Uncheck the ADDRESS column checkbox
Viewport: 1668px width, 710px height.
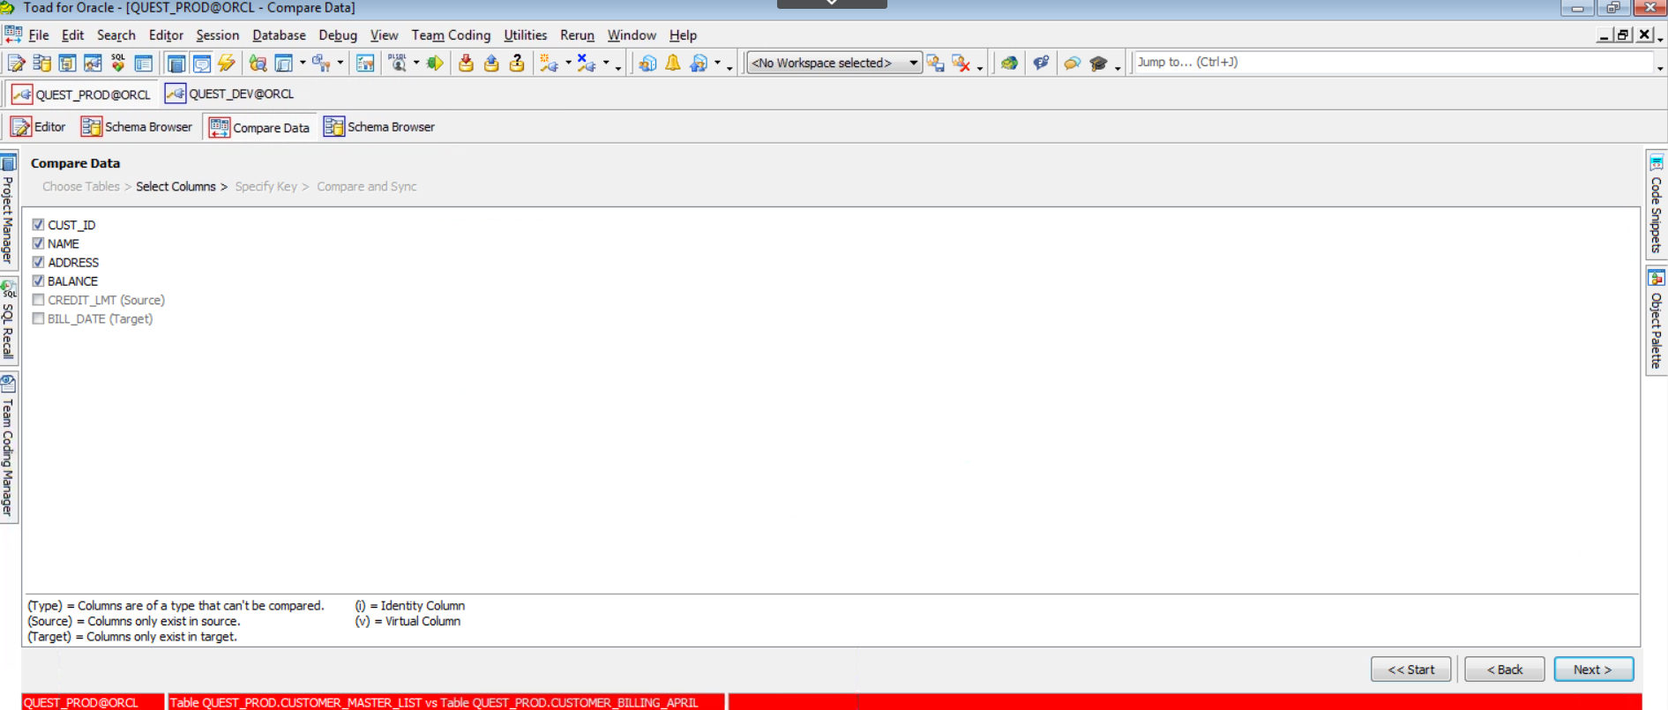pos(38,262)
